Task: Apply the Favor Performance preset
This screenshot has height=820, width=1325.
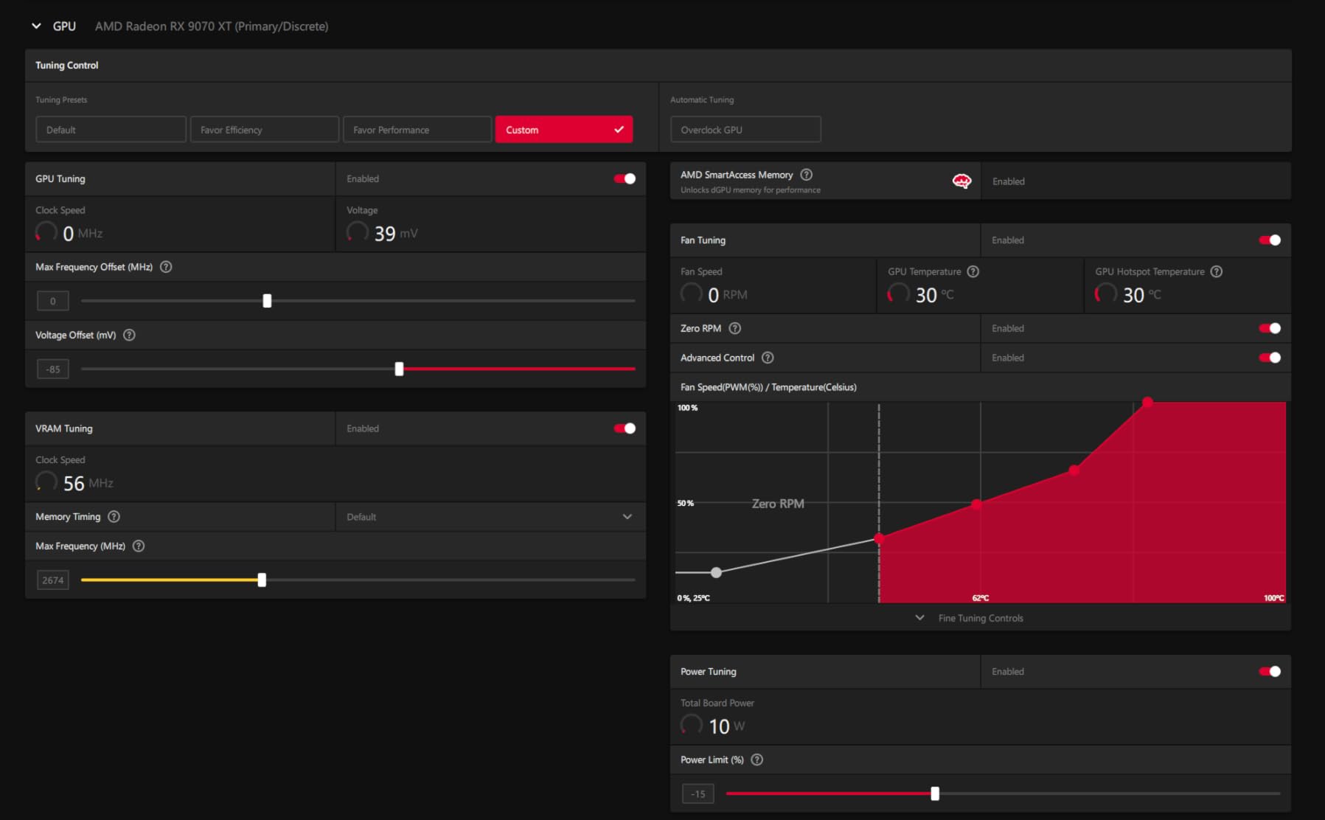Action: (x=417, y=130)
